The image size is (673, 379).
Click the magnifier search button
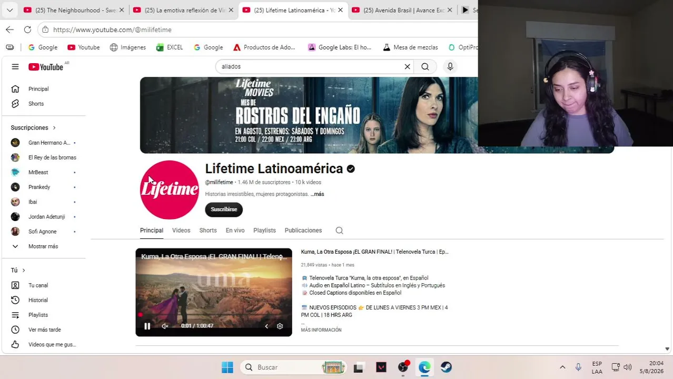click(x=425, y=67)
